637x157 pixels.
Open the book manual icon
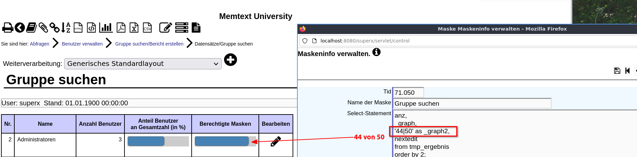coord(31,28)
